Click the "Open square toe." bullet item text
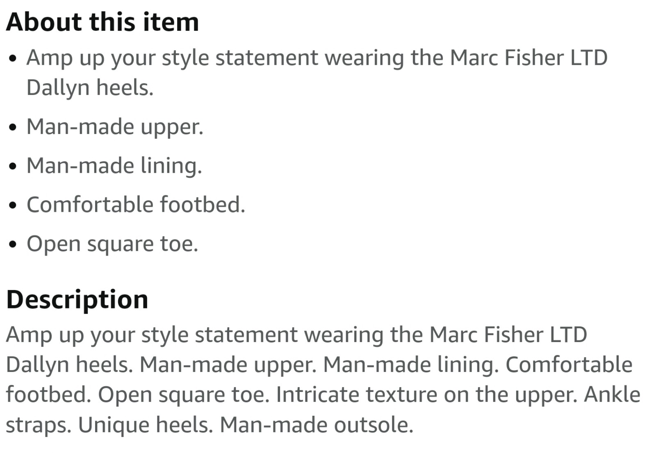Screen dimensions: 656x453 pos(112,245)
